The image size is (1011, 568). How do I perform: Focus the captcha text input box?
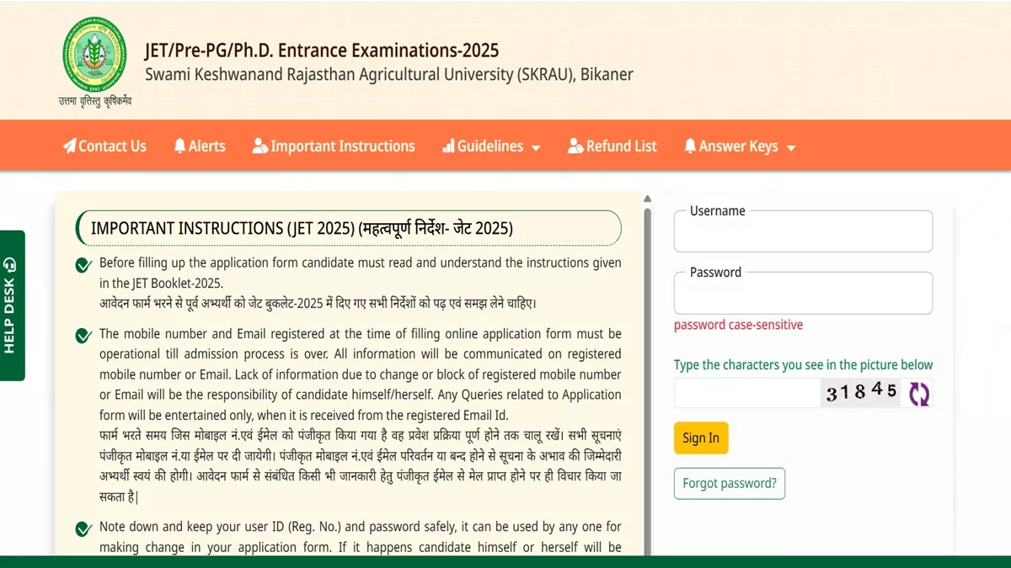tap(746, 393)
